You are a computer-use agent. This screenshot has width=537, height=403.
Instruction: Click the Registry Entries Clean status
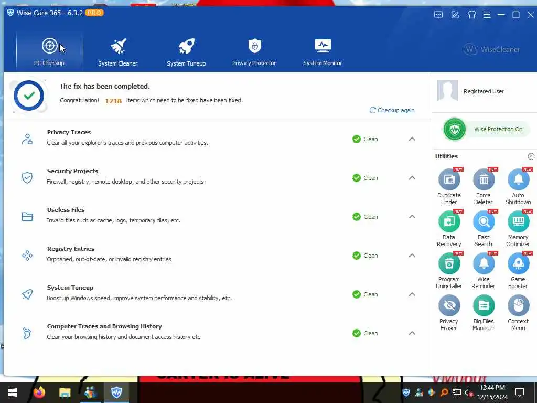pyautogui.click(x=365, y=256)
